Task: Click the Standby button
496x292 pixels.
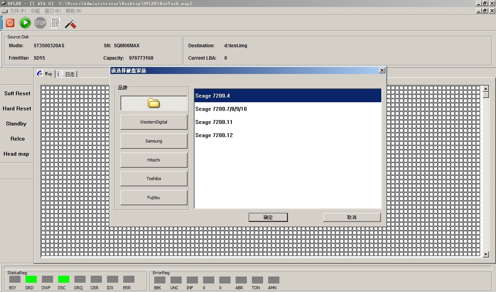Action: click(16, 124)
